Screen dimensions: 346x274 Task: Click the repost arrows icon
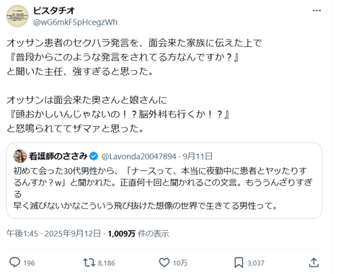coord(89,262)
